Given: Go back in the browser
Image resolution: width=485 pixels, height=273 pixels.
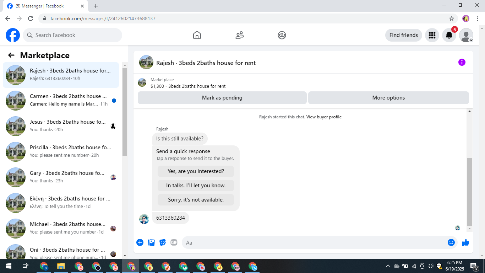Looking at the screenshot, I should (8, 18).
